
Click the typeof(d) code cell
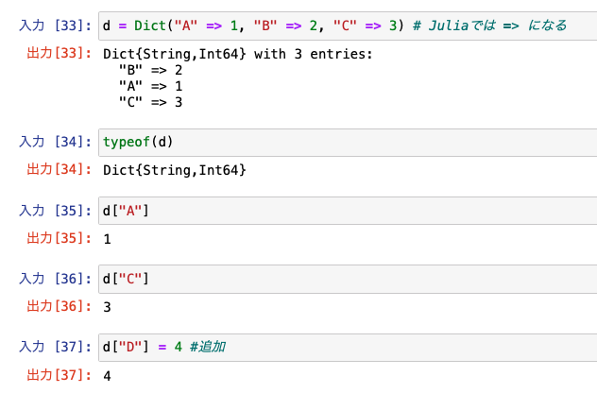(348, 143)
